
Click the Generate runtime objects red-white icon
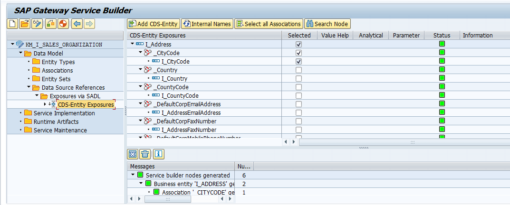click(63, 24)
